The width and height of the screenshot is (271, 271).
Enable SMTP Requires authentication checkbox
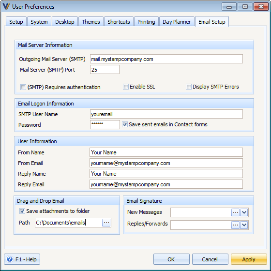tap(23, 87)
